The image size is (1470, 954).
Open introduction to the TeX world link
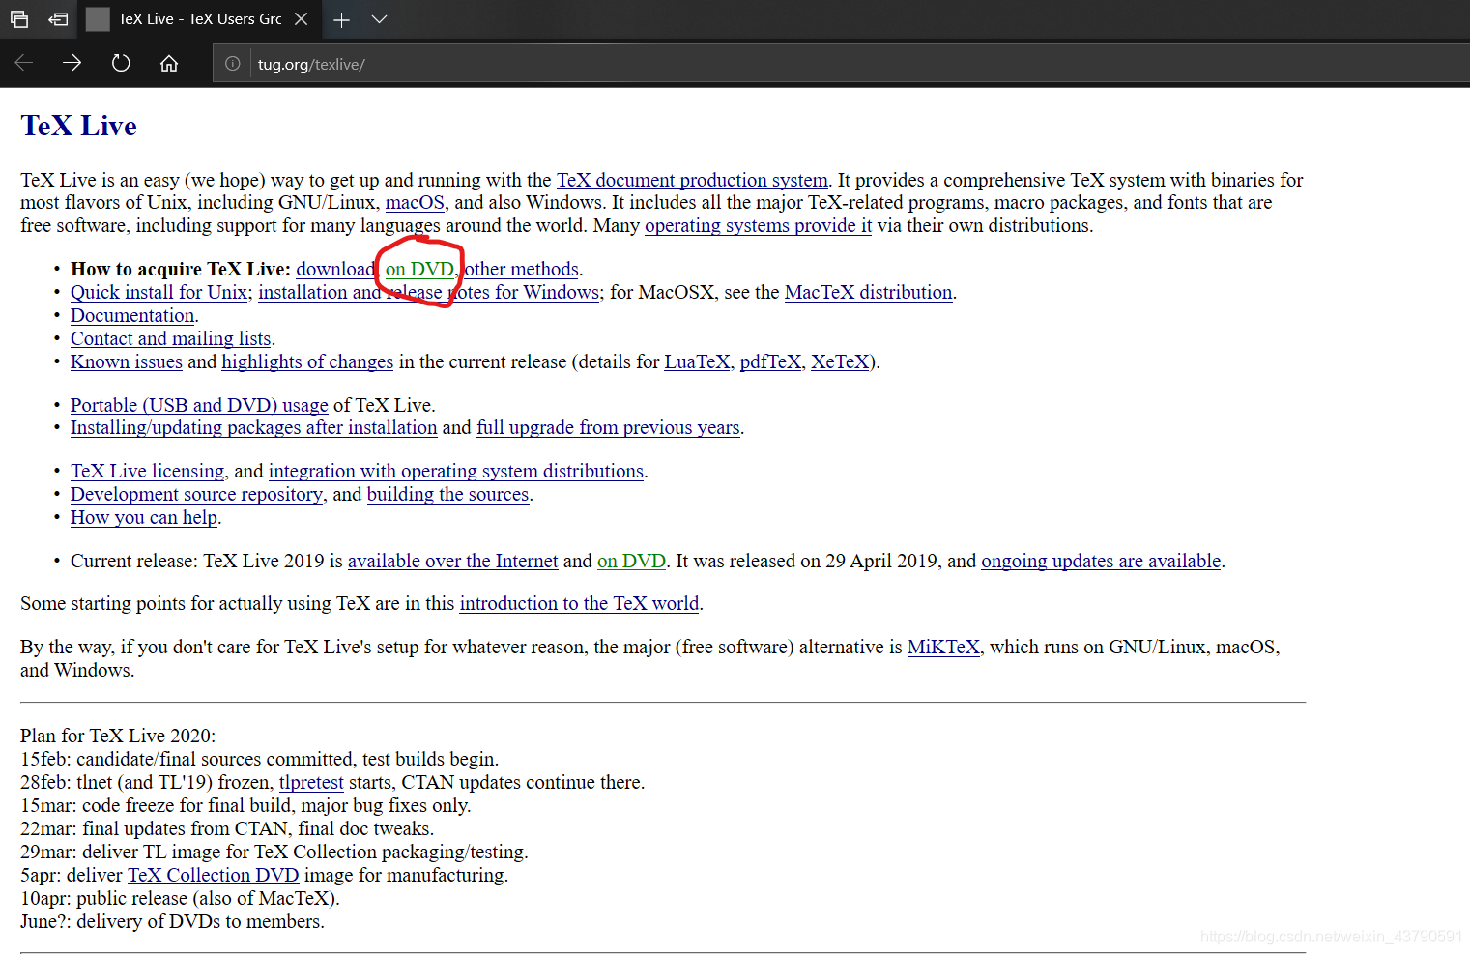pos(579,604)
